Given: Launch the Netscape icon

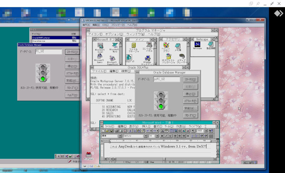Looking at the screenshot, I should coord(197,44).
